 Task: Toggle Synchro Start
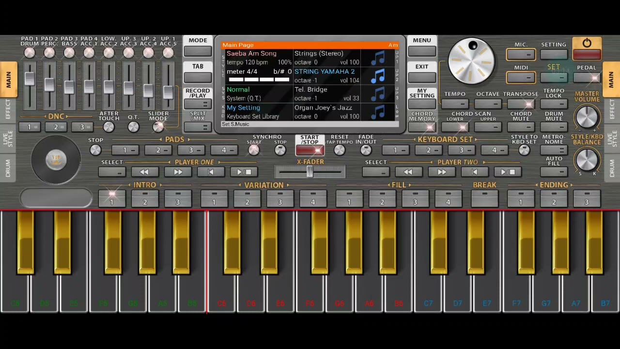click(x=254, y=150)
